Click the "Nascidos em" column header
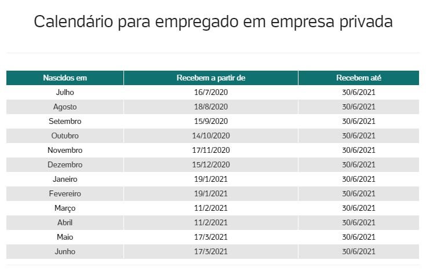This screenshot has height=271, width=426. pos(65,78)
